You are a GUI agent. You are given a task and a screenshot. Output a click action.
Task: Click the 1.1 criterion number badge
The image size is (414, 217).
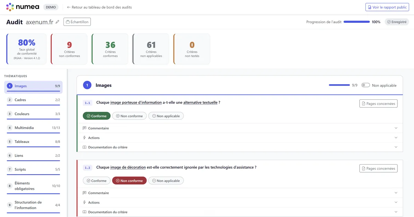[x=87, y=103]
